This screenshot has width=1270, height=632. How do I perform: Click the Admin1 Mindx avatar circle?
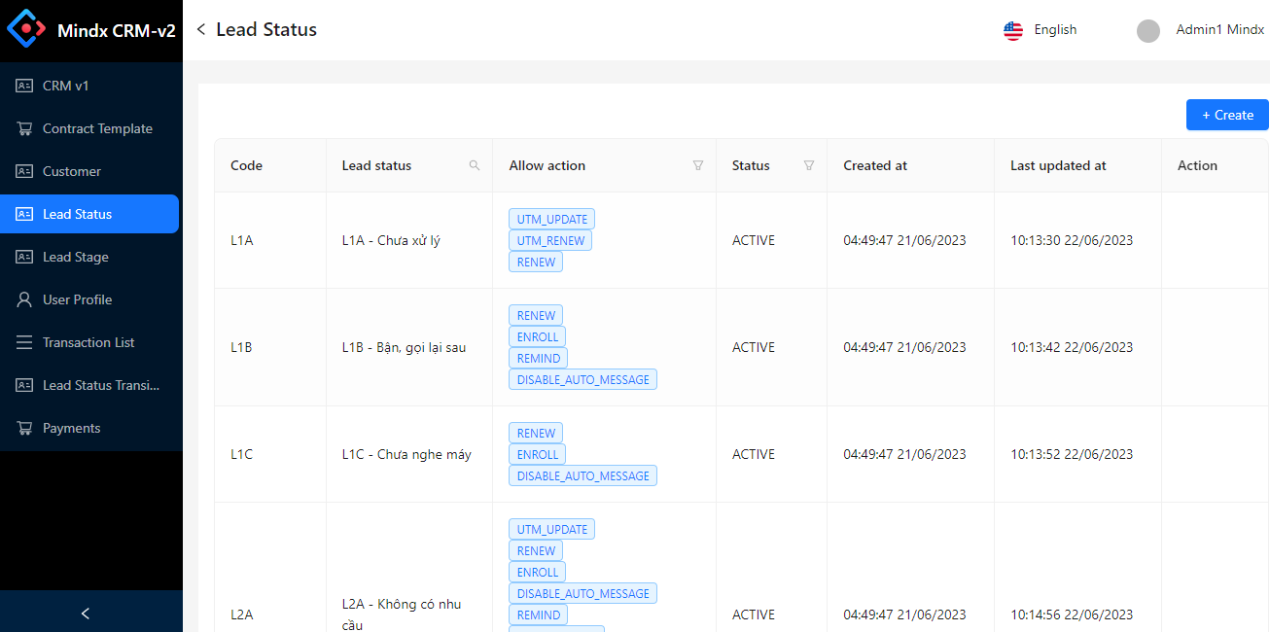coord(1148,30)
